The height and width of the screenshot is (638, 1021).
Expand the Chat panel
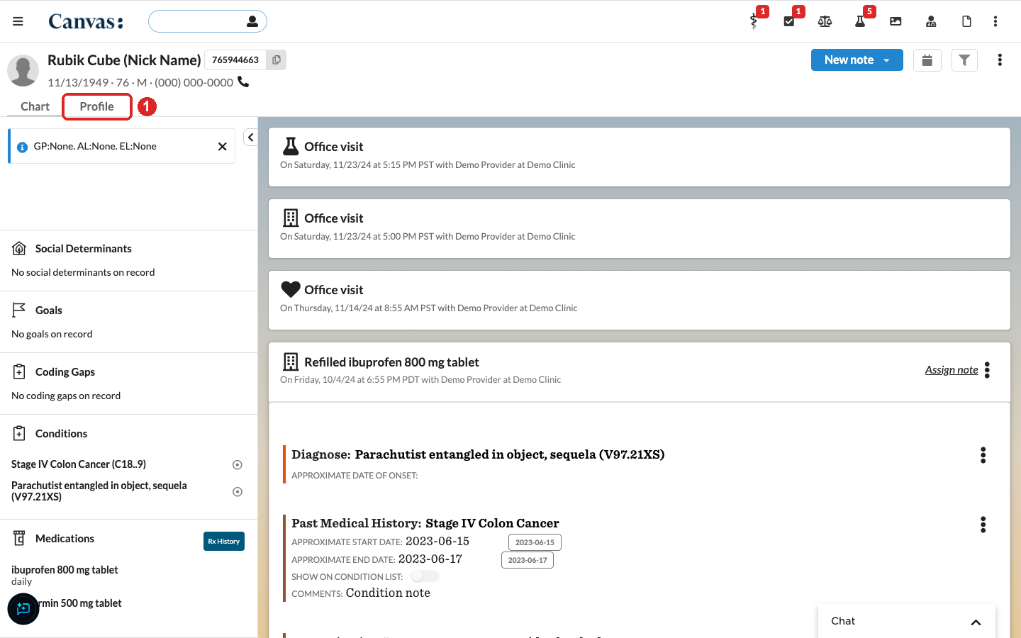pos(907,621)
